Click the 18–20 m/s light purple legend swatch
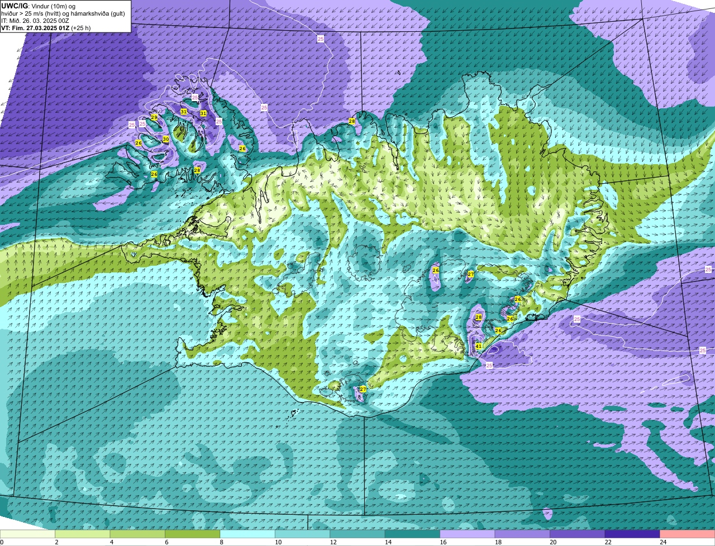The width and height of the screenshot is (715, 546). coord(523,534)
